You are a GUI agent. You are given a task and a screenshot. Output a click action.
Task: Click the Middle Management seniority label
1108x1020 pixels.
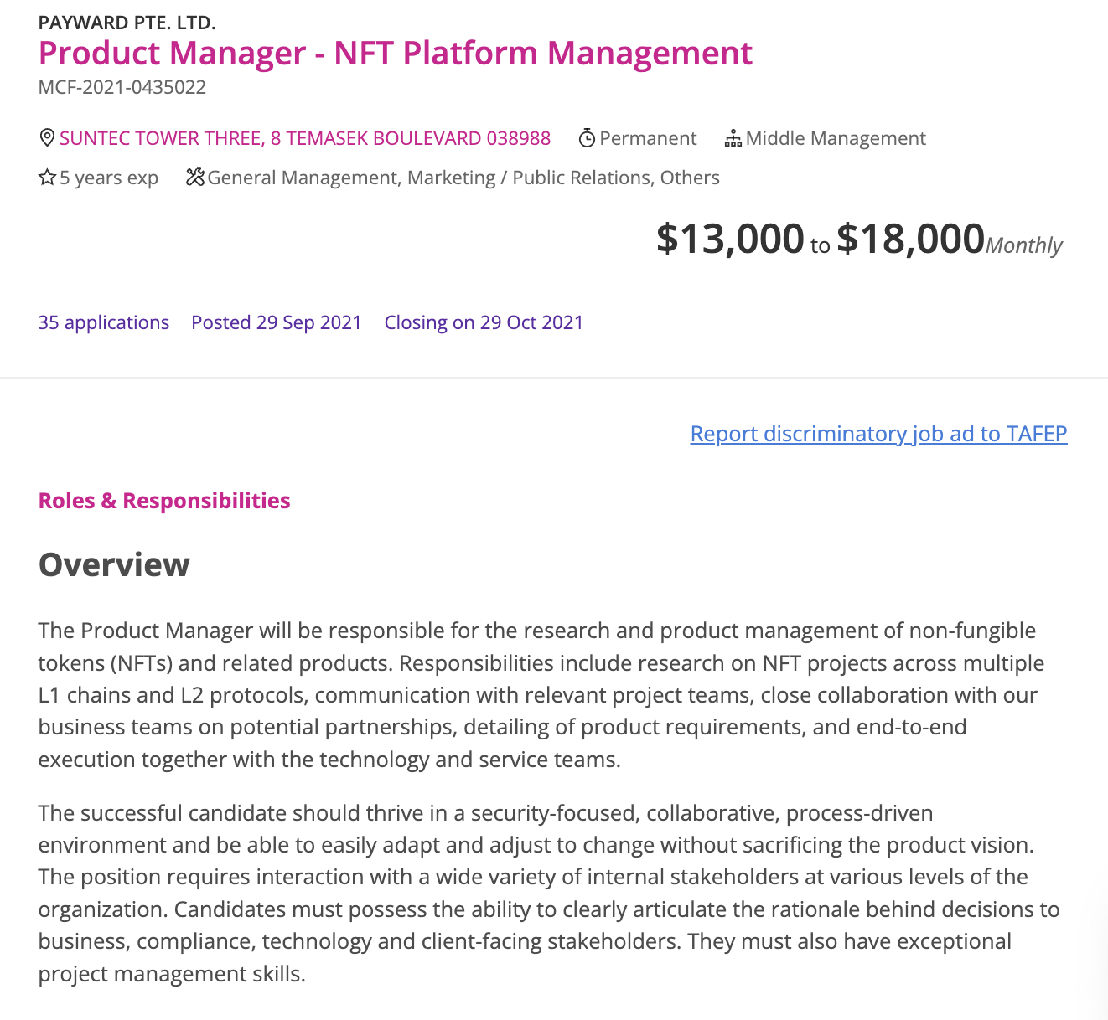pos(836,138)
